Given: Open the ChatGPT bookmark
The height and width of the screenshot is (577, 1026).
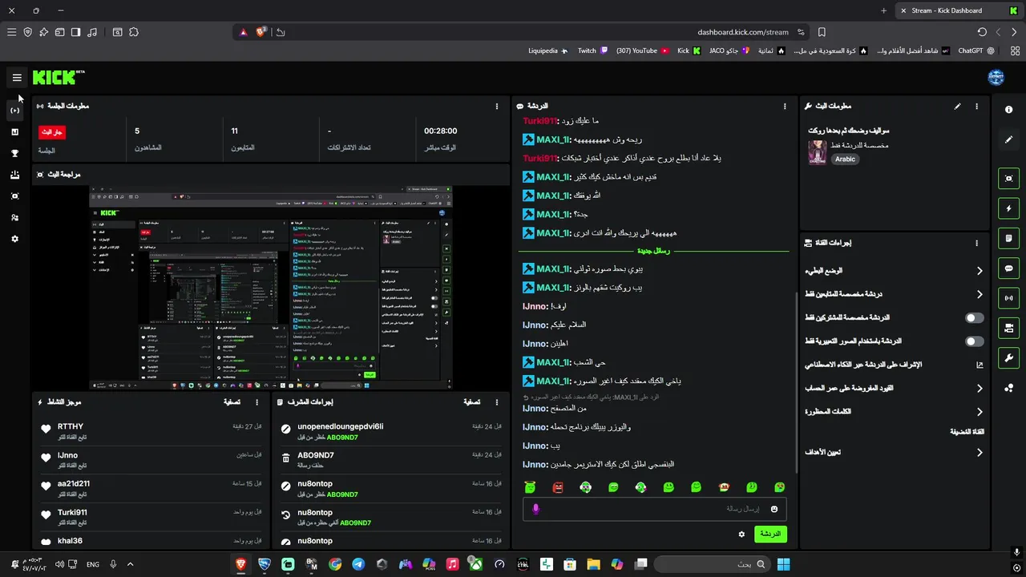Looking at the screenshot, I should pyautogui.click(x=976, y=50).
